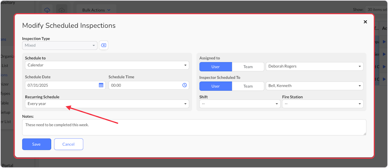The height and width of the screenshot is (168, 388).
Task: Open the Recurring Schedule Every year dropdown
Action: [x=107, y=104]
